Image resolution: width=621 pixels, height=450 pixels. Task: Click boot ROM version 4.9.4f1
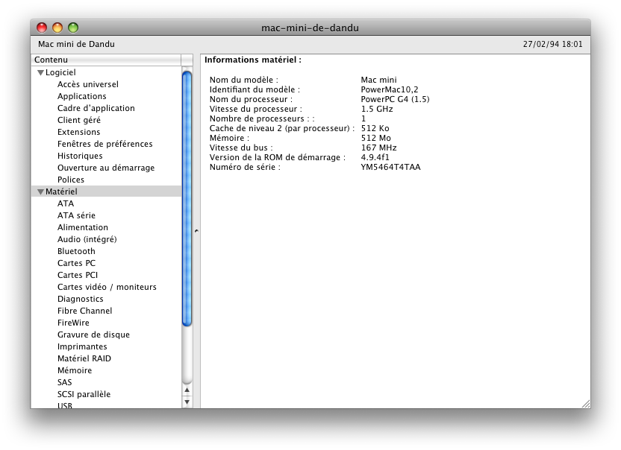click(375, 157)
